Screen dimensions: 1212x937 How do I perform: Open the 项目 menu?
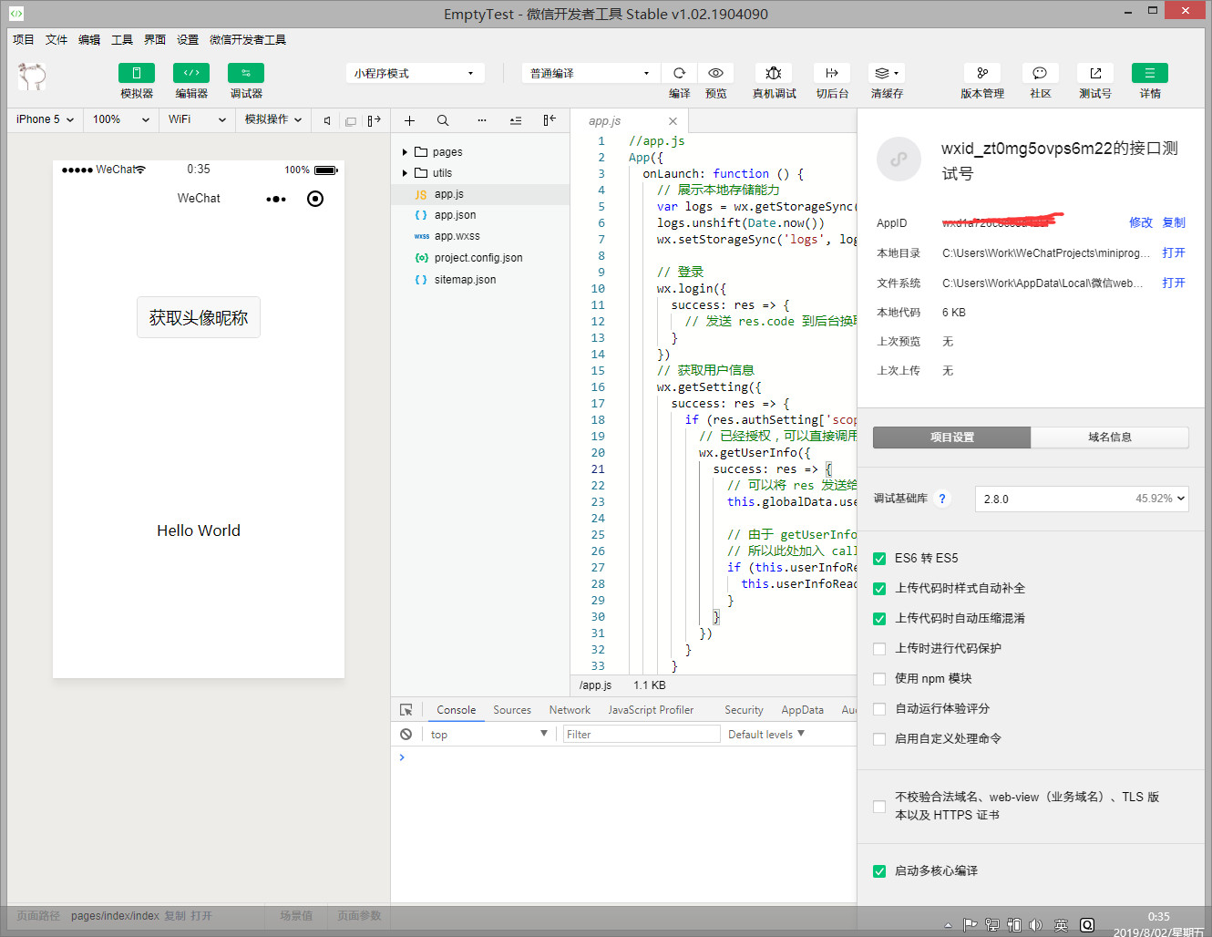pyautogui.click(x=24, y=40)
